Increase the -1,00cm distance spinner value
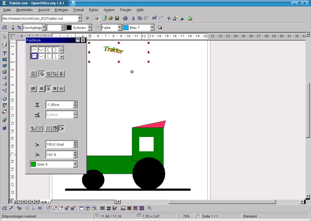The image size is (311, 221). (x=75, y=103)
